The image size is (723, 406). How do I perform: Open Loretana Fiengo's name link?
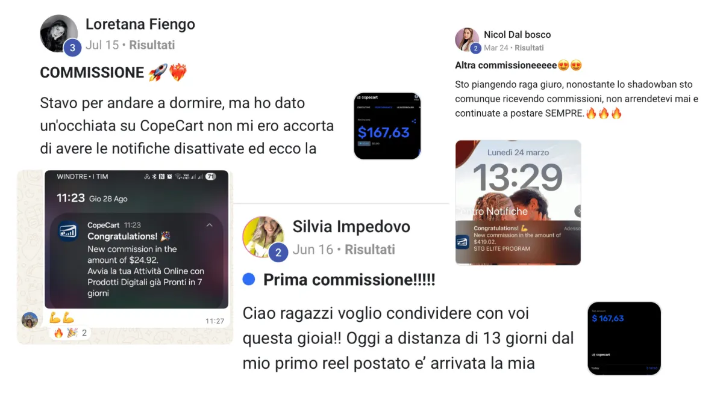140,24
